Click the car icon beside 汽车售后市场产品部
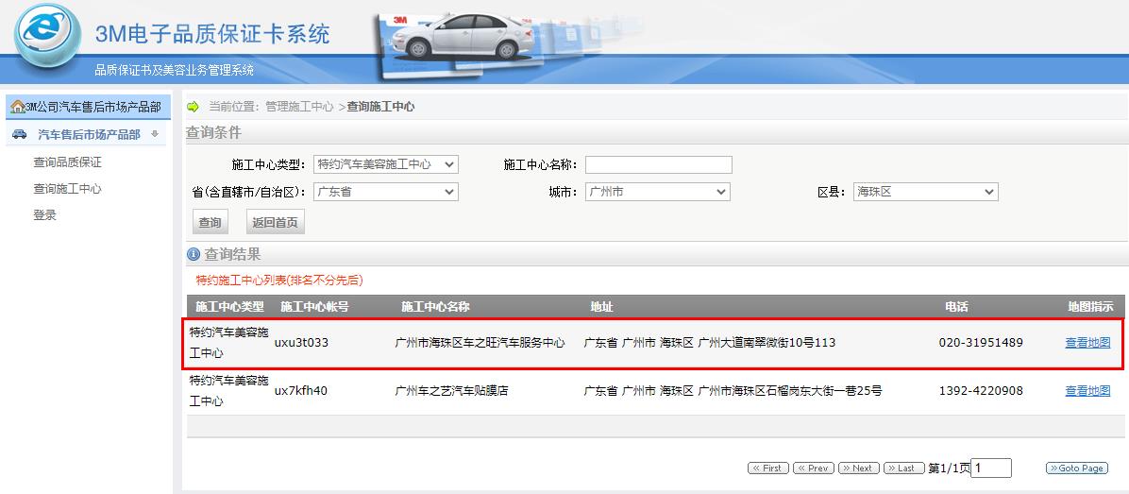Screen dimensions: 1129x494 [x=20, y=135]
